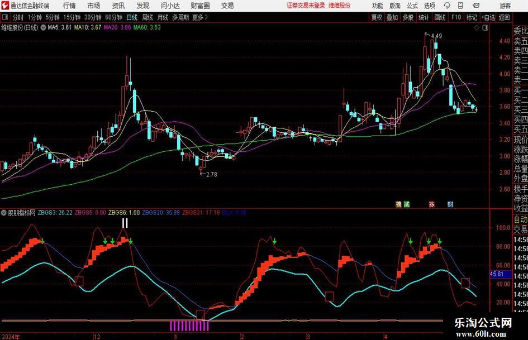
Task: Select the 月线 monthly period tab
Action: (x=163, y=17)
